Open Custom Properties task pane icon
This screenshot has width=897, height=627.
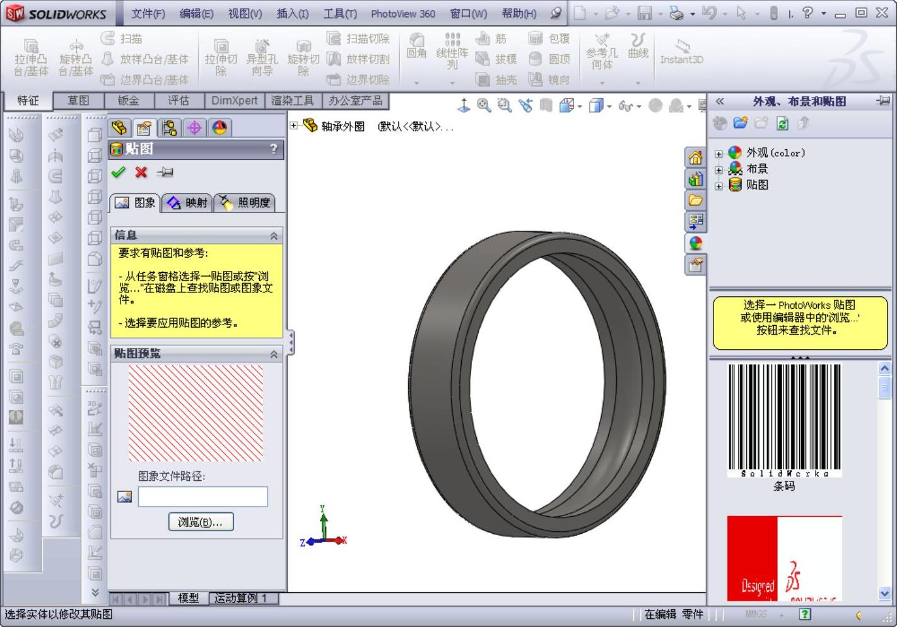pyautogui.click(x=695, y=265)
